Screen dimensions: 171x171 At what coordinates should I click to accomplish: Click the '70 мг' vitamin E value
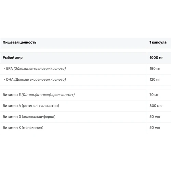154,95
